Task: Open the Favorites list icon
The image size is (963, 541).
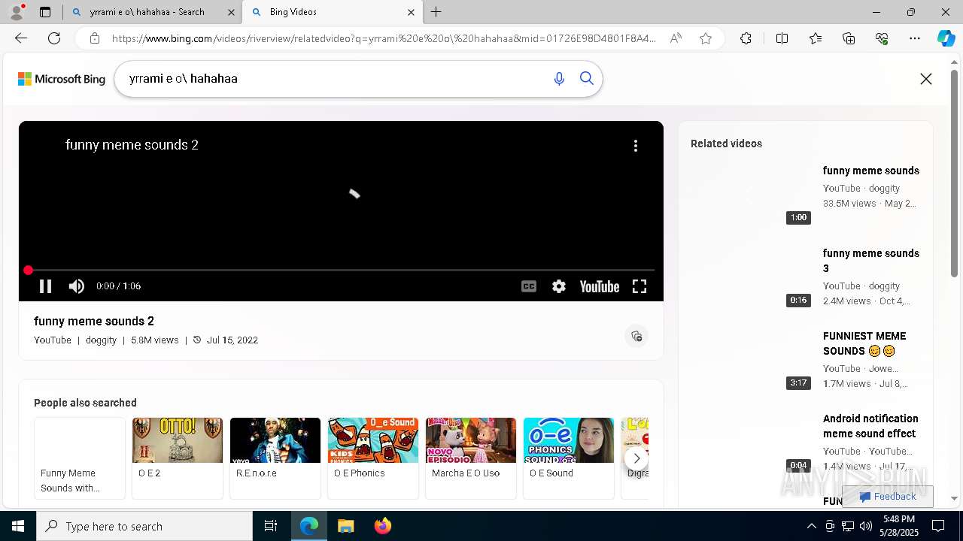Action: click(x=816, y=38)
